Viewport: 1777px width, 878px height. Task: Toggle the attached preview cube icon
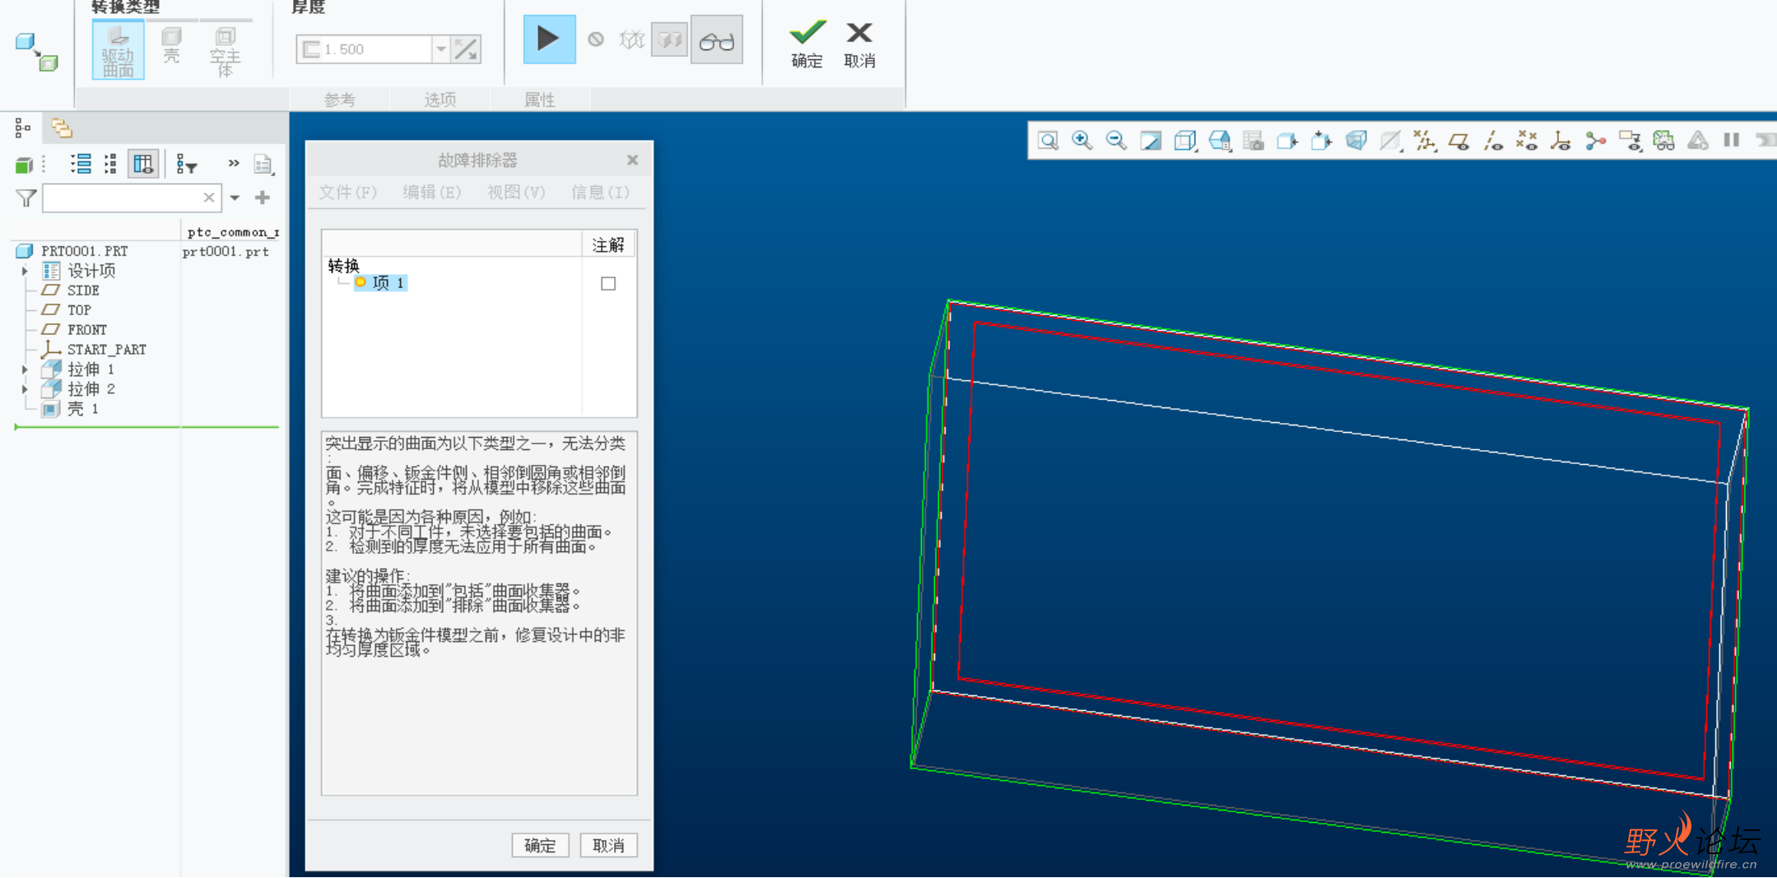coord(669,39)
